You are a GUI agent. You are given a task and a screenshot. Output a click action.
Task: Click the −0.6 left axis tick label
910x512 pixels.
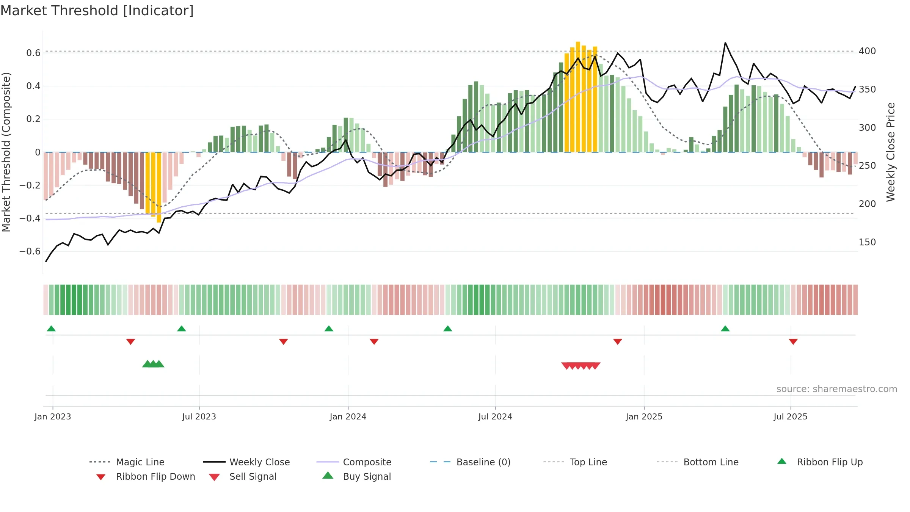[x=30, y=251]
